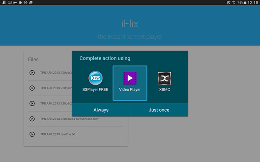The height and width of the screenshot is (162, 260).
Task: Select the purple Video Player icon
Action: point(130,78)
